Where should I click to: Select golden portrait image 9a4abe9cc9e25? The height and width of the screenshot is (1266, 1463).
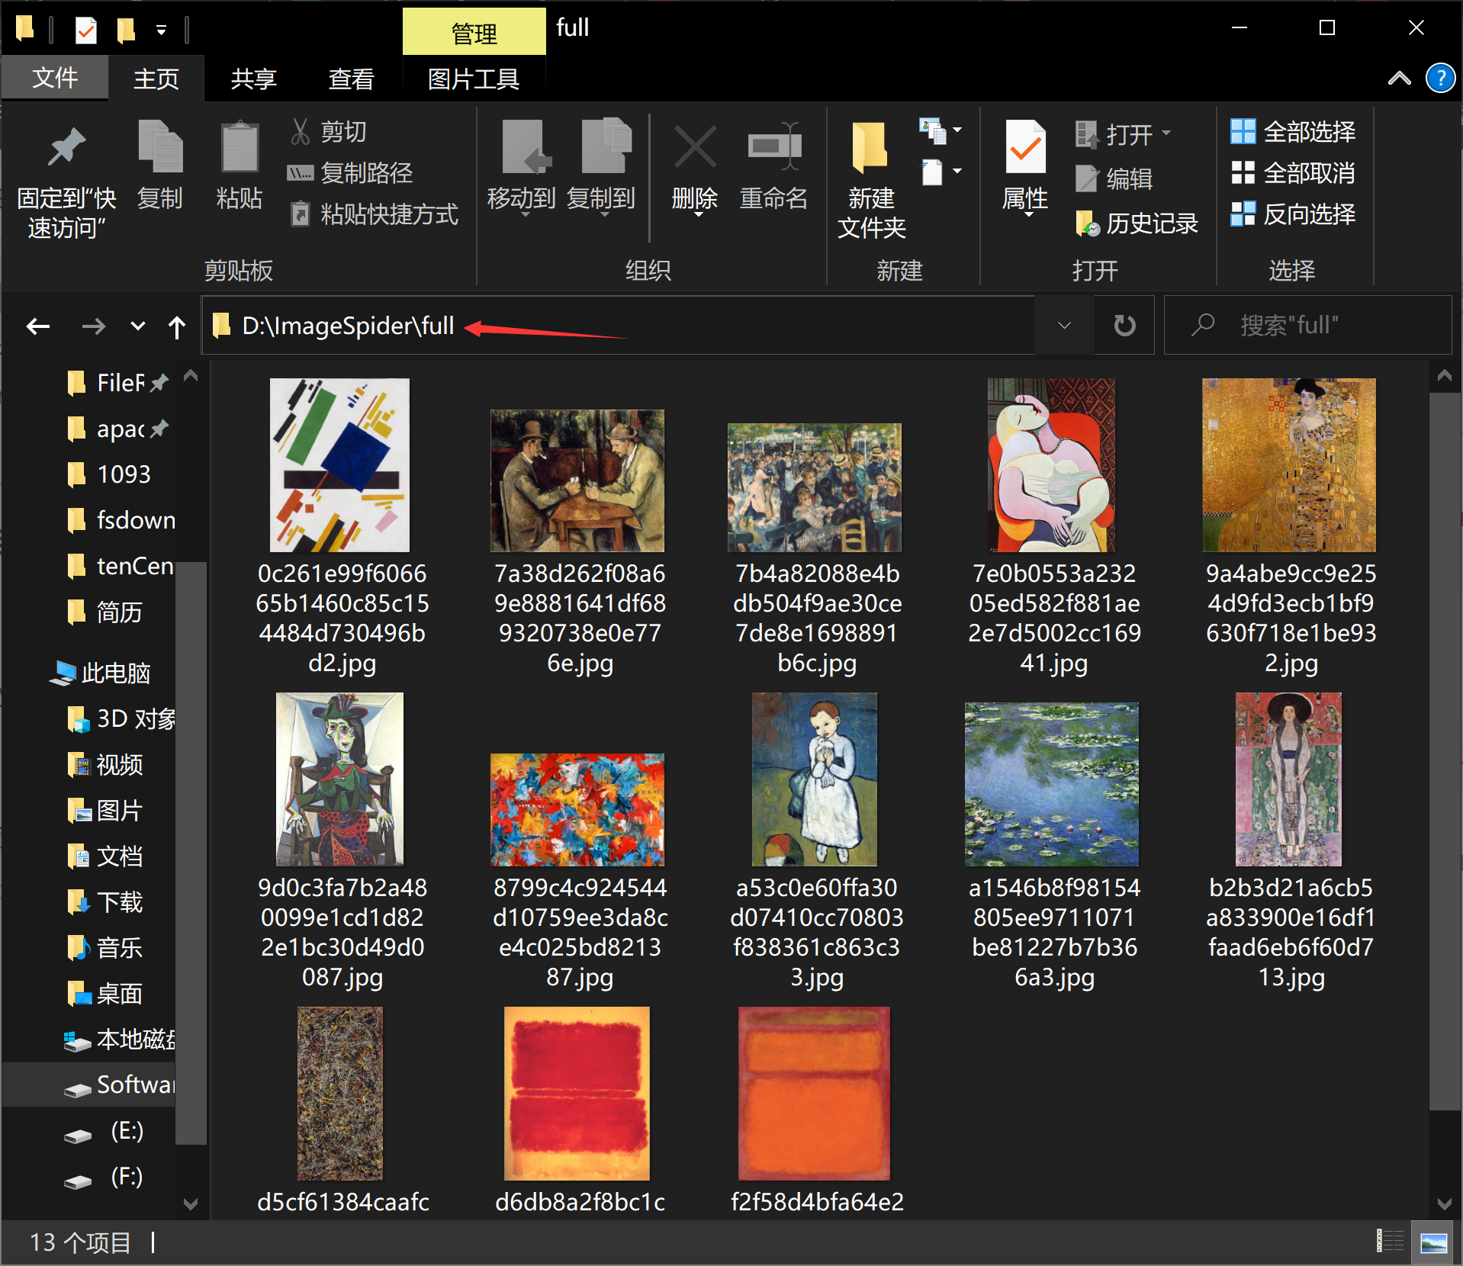click(1289, 465)
